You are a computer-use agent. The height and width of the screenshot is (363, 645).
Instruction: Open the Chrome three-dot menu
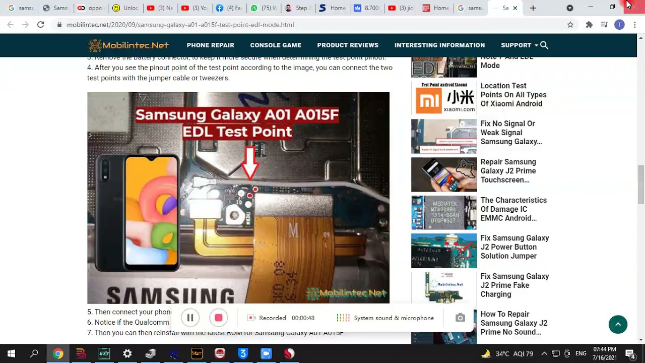(x=635, y=25)
